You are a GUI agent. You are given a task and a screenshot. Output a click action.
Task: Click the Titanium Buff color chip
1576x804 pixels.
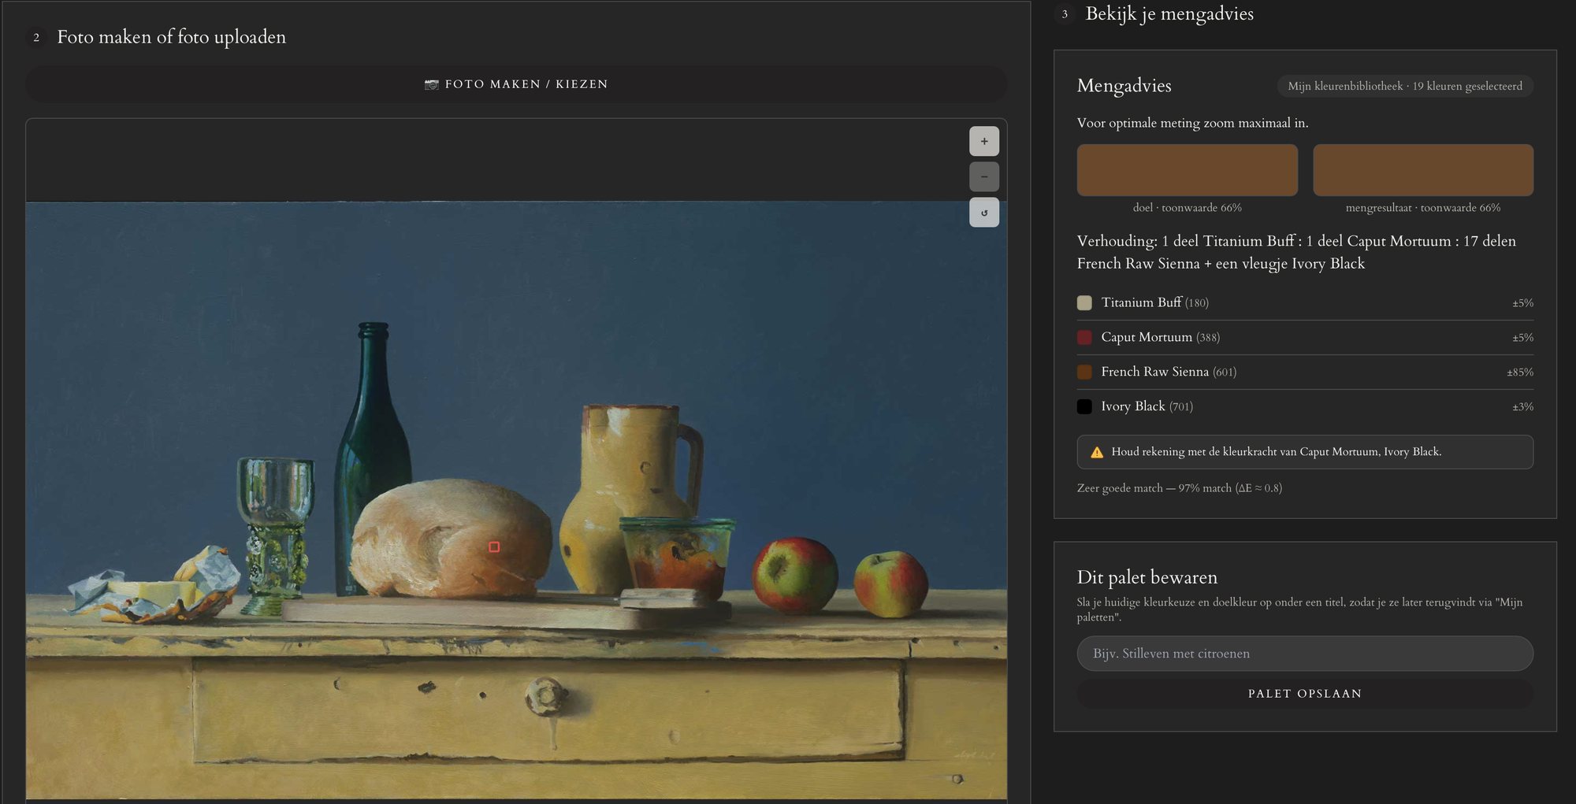[1084, 303]
